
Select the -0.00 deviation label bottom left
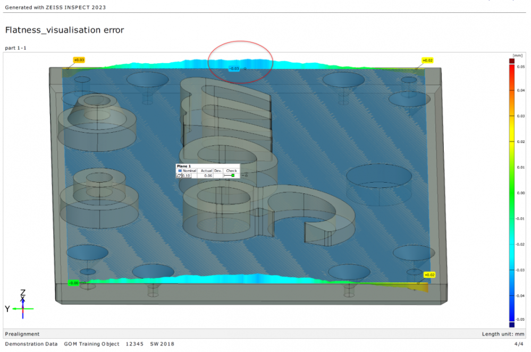coord(73,283)
